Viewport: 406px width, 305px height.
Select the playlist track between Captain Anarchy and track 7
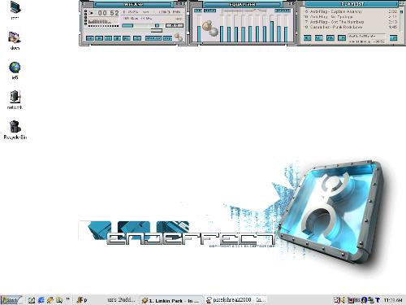click(351, 17)
